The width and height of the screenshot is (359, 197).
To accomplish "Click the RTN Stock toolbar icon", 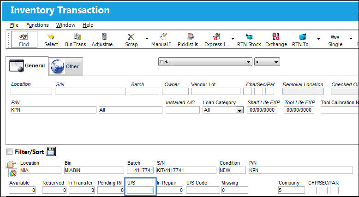I will [x=249, y=39].
